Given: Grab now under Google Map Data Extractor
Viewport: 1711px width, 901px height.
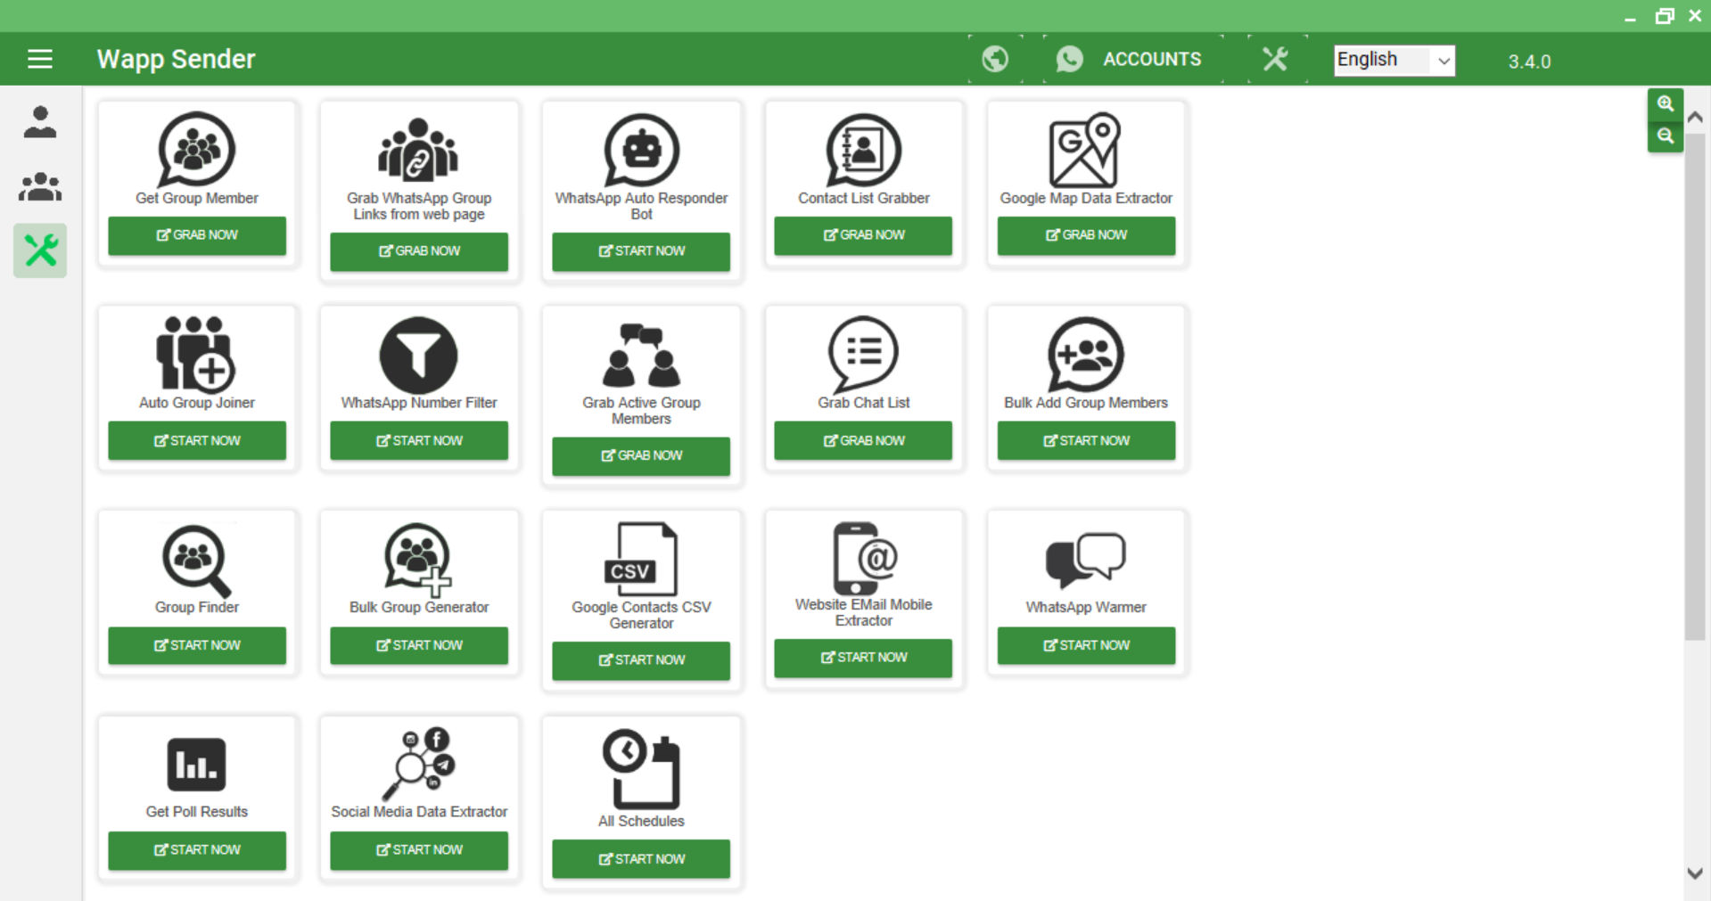Looking at the screenshot, I should pyautogui.click(x=1086, y=235).
